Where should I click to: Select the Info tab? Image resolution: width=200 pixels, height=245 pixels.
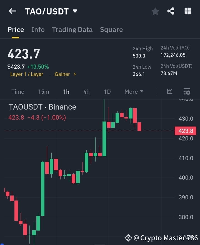tap(38, 29)
